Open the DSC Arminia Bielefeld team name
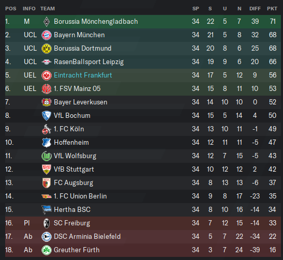283x260 pixels. (87, 237)
